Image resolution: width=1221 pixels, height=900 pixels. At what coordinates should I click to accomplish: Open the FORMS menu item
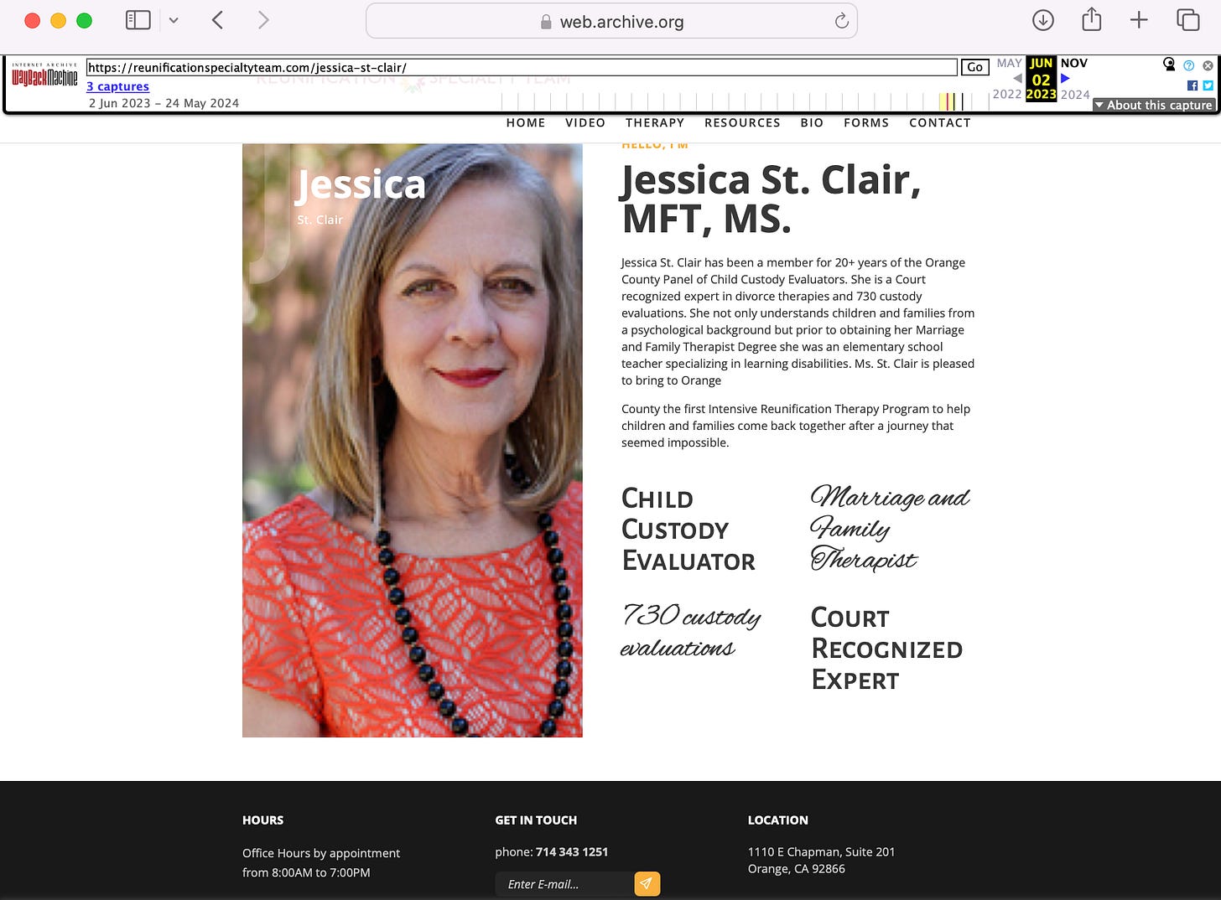(x=866, y=122)
